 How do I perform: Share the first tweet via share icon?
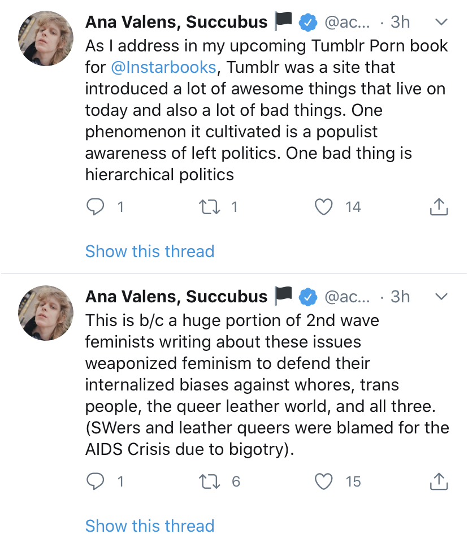439,207
